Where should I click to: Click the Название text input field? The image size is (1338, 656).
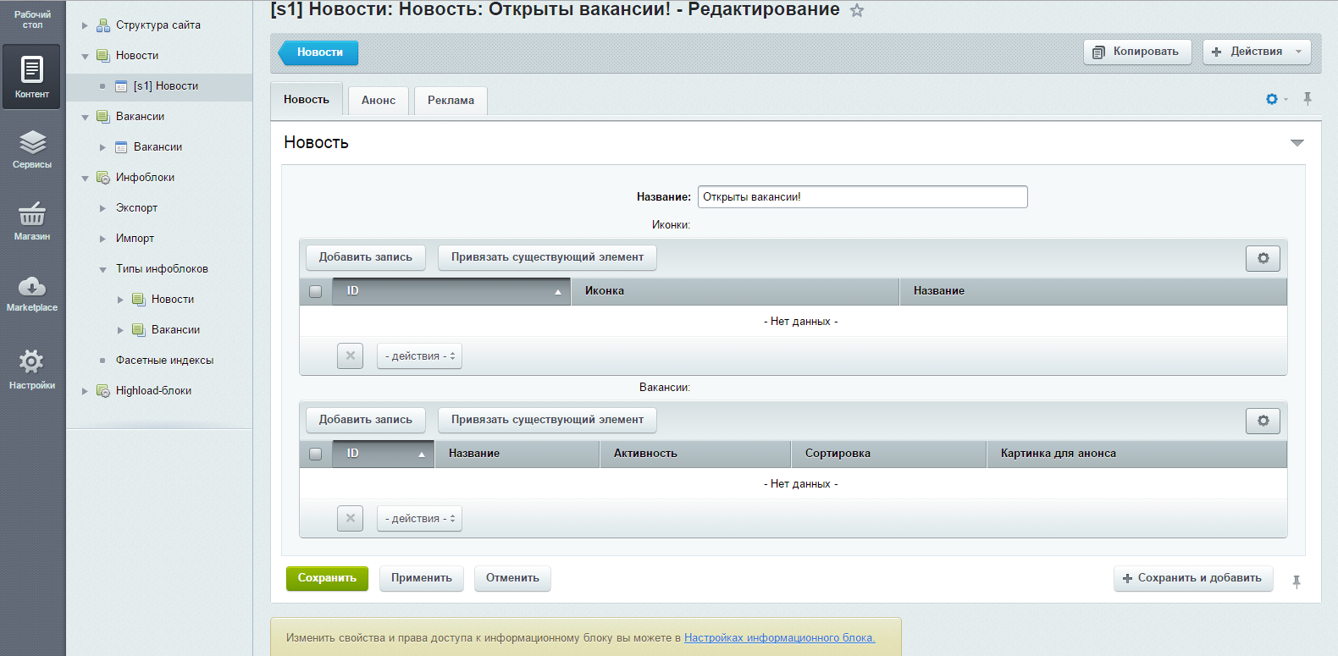pyautogui.click(x=862, y=197)
